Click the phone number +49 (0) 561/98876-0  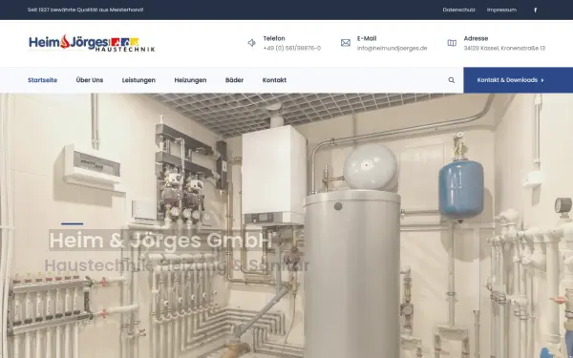[x=292, y=49]
